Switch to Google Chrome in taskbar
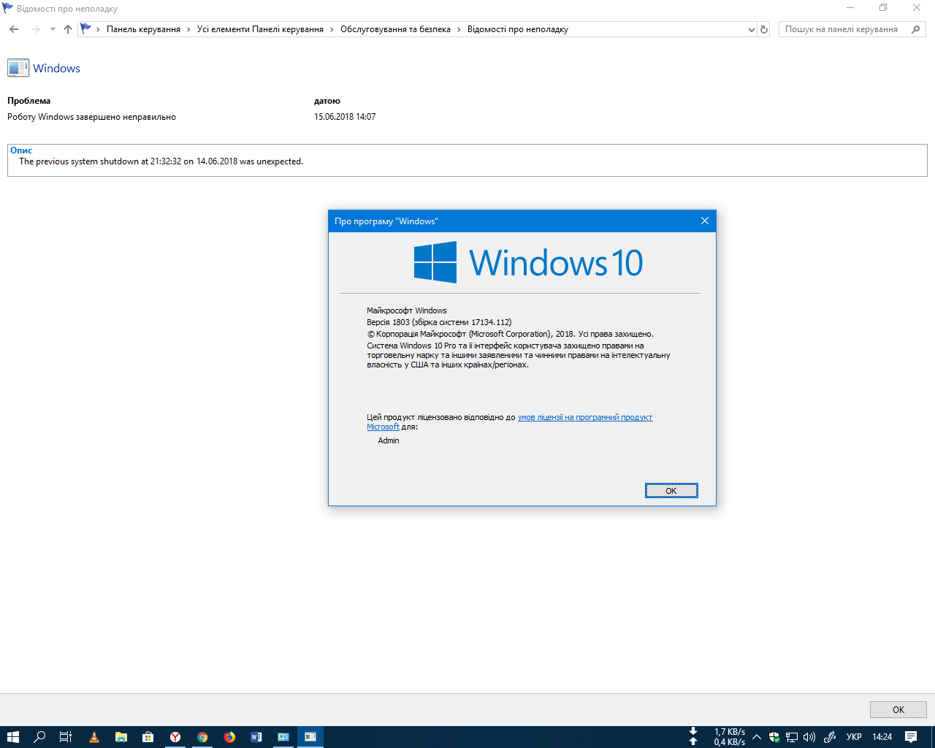This screenshot has width=935, height=748. click(x=202, y=737)
